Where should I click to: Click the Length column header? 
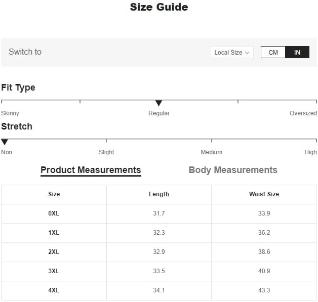[159, 194]
